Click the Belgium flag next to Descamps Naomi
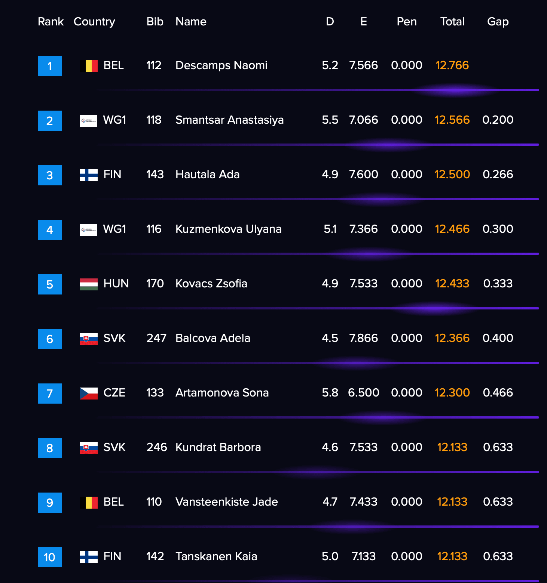 [x=89, y=66]
